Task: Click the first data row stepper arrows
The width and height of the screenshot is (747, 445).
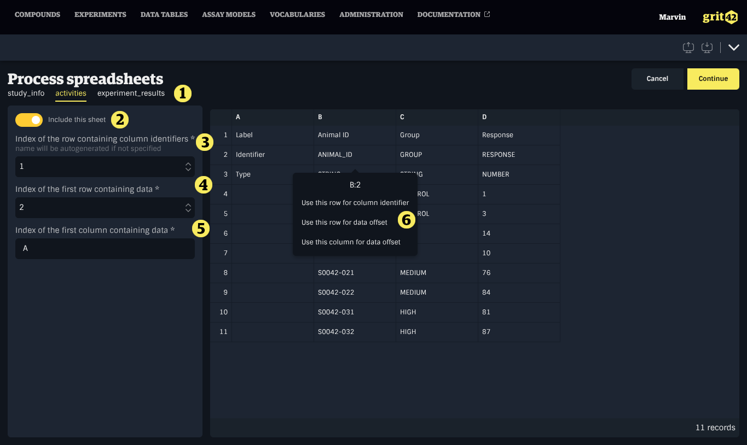Action: click(x=188, y=207)
